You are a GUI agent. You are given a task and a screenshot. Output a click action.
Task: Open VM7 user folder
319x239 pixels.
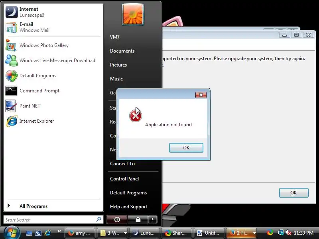pos(115,37)
